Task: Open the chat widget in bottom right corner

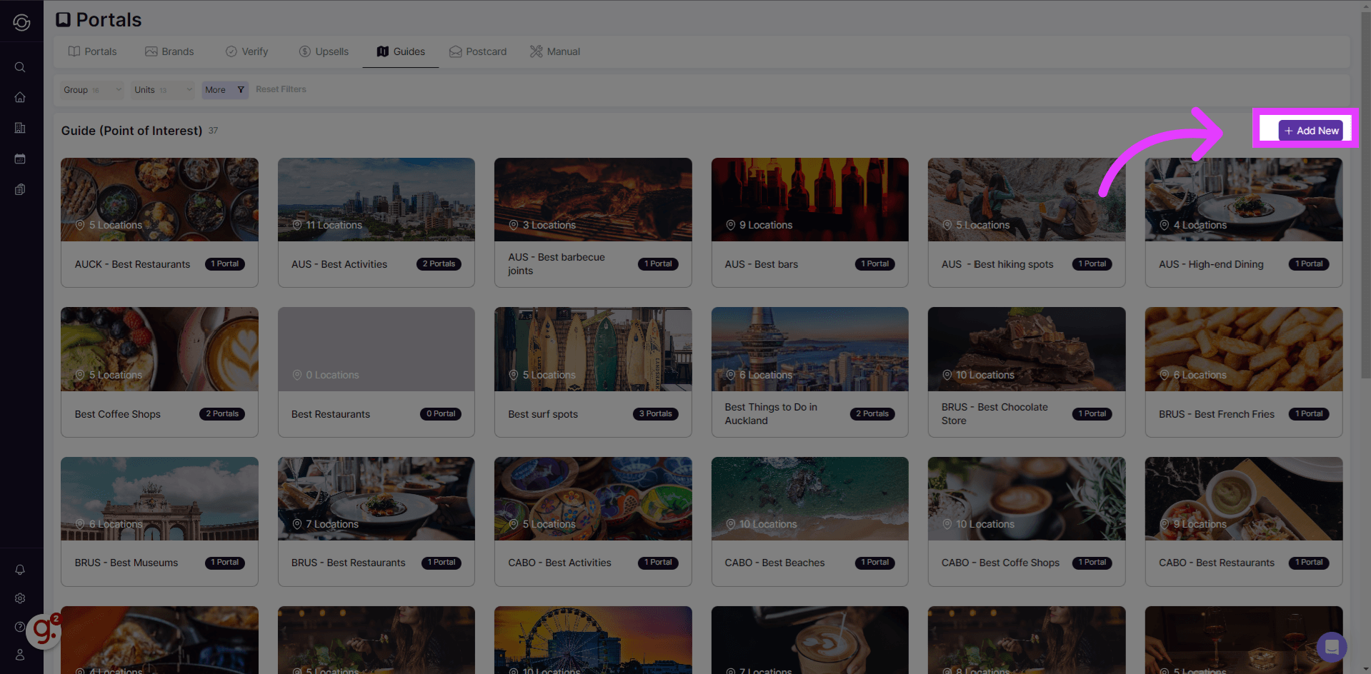Action: click(1331, 647)
